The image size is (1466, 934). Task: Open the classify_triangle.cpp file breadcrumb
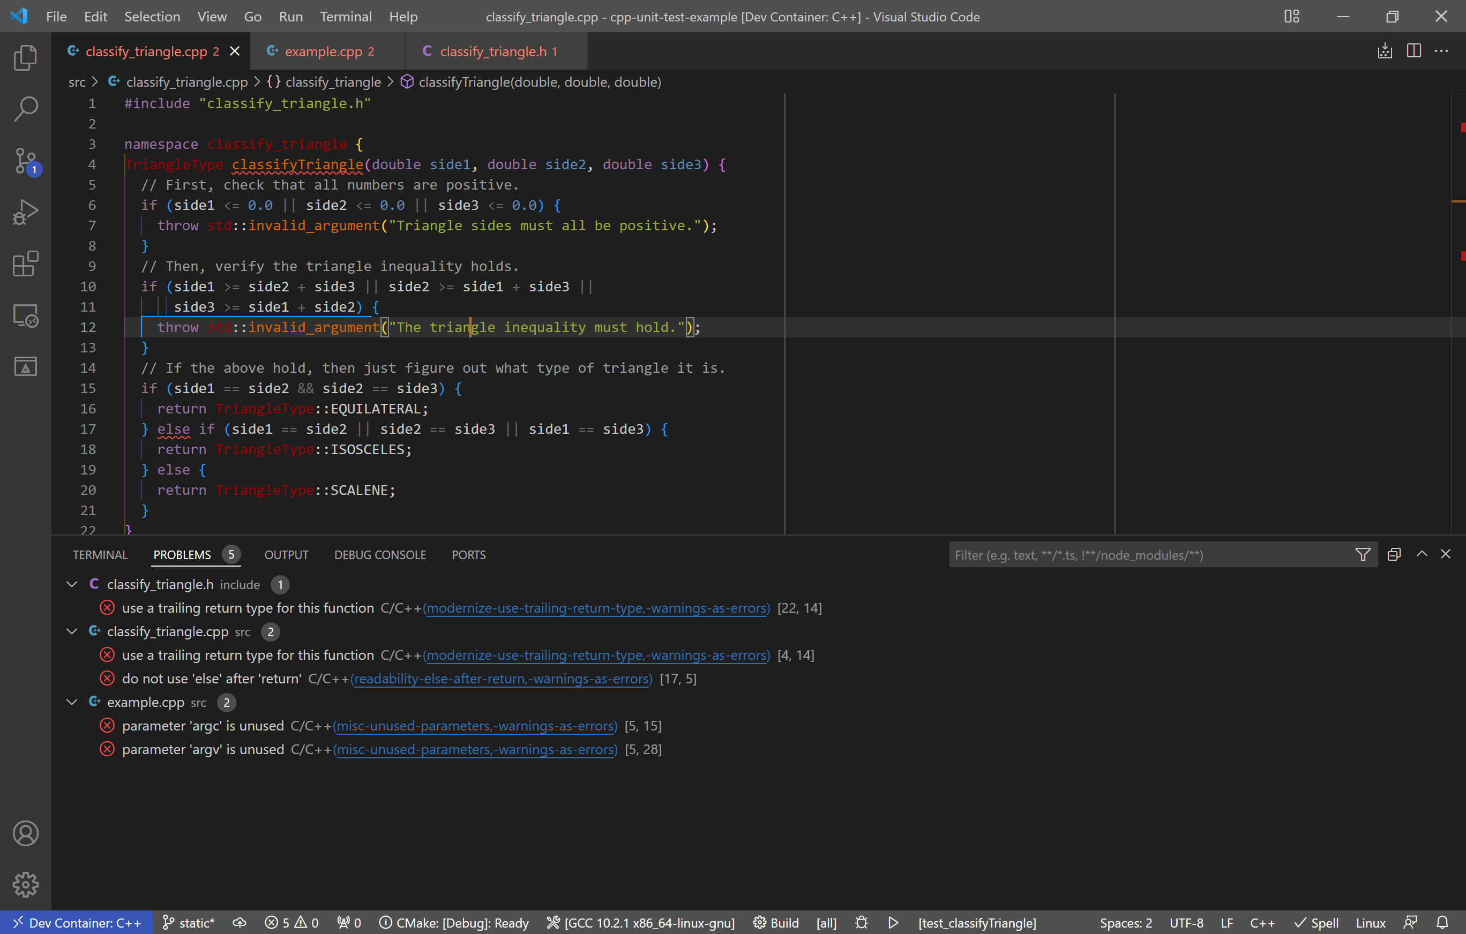(178, 81)
